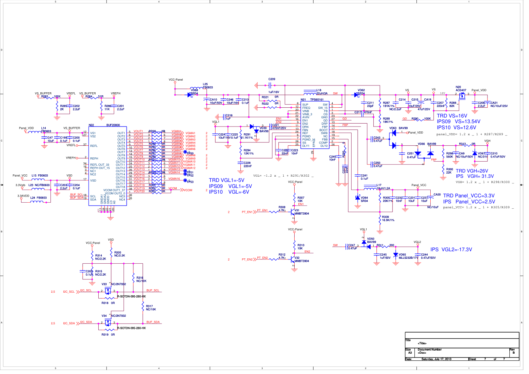The image size is (529, 374).
Task: Click the panel_VCC formula with R305/R309
Action: (x=478, y=208)
